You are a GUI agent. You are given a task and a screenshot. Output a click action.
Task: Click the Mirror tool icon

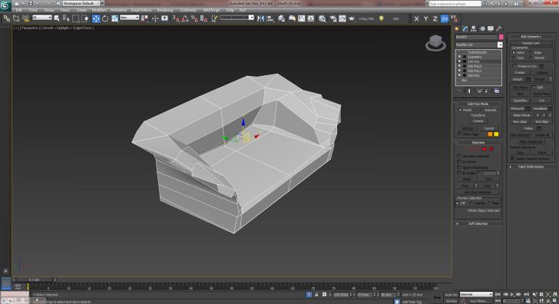(x=261, y=18)
